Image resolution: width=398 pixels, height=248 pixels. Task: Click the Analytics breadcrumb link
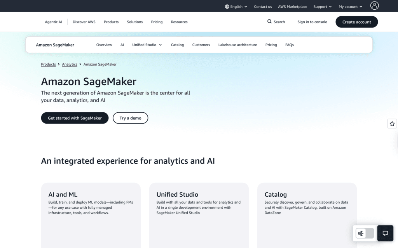click(x=70, y=65)
